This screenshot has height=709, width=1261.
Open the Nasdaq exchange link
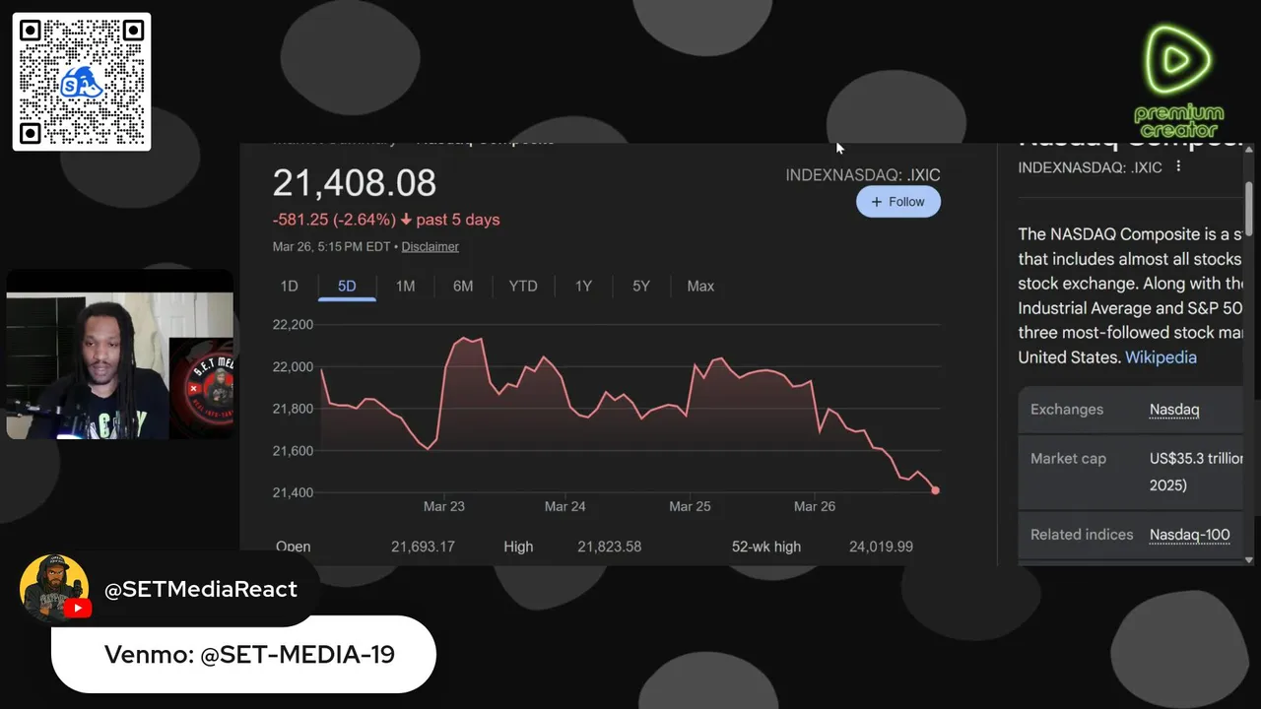click(x=1173, y=410)
